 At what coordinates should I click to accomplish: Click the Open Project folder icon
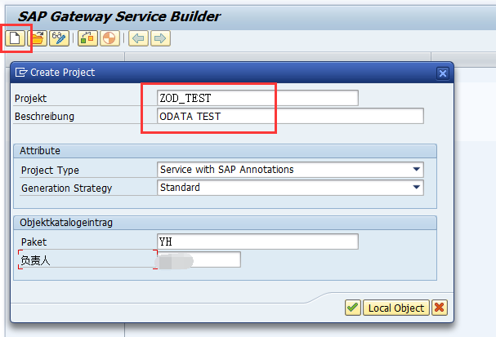click(36, 38)
